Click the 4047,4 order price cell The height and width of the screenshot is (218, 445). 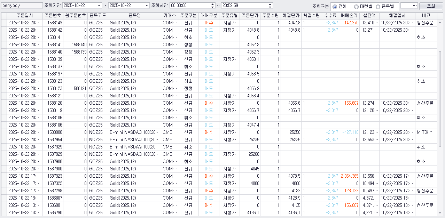(x=250, y=125)
